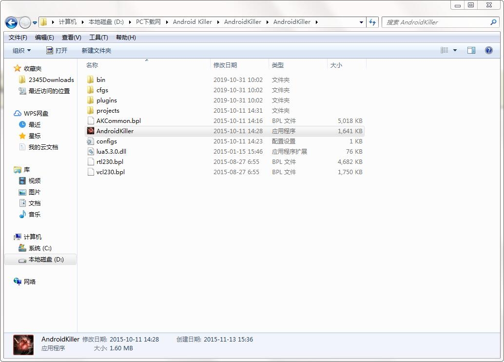This screenshot has width=504, height=362.
Task: Open the 工具(T) menu
Action: (x=98, y=38)
